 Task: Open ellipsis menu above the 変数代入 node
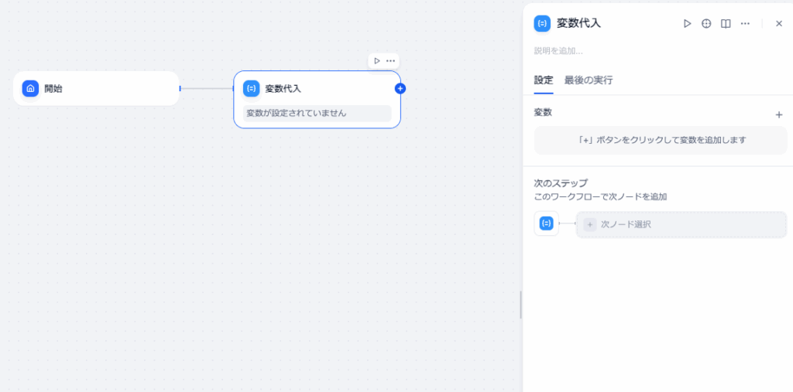(x=391, y=60)
